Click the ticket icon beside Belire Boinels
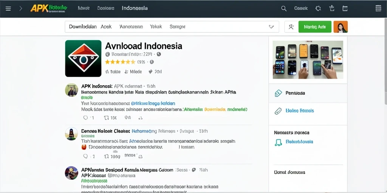This screenshot has width=387, height=193. pyautogui.click(x=278, y=111)
